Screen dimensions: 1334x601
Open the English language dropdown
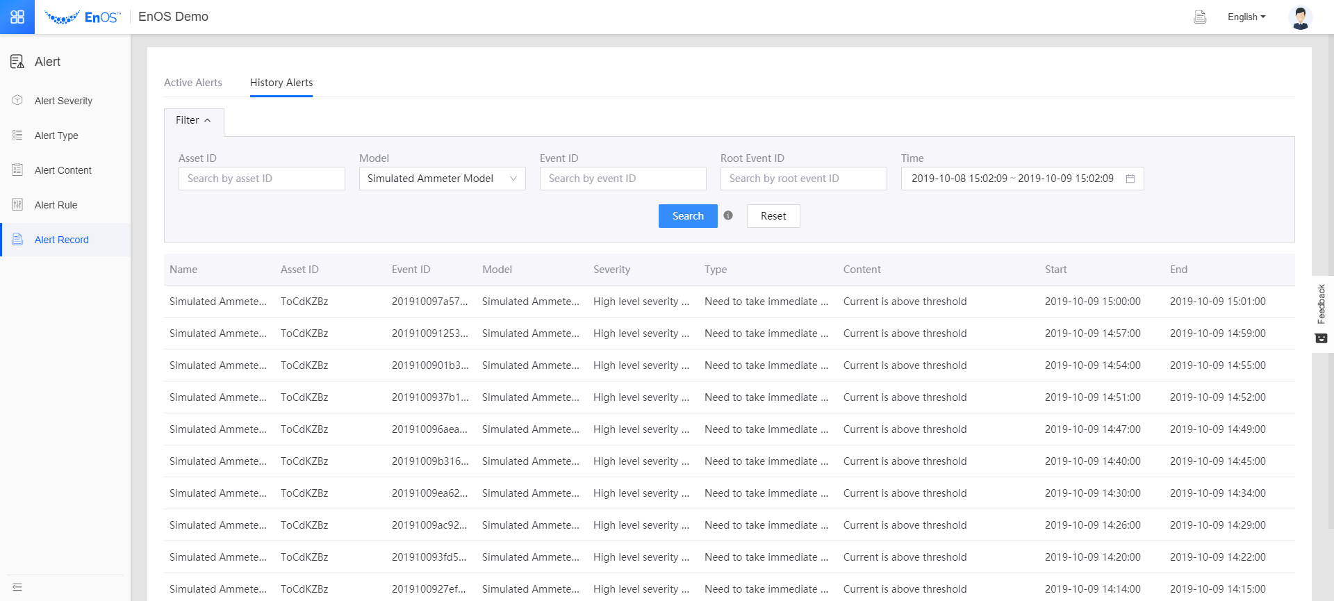click(1246, 17)
